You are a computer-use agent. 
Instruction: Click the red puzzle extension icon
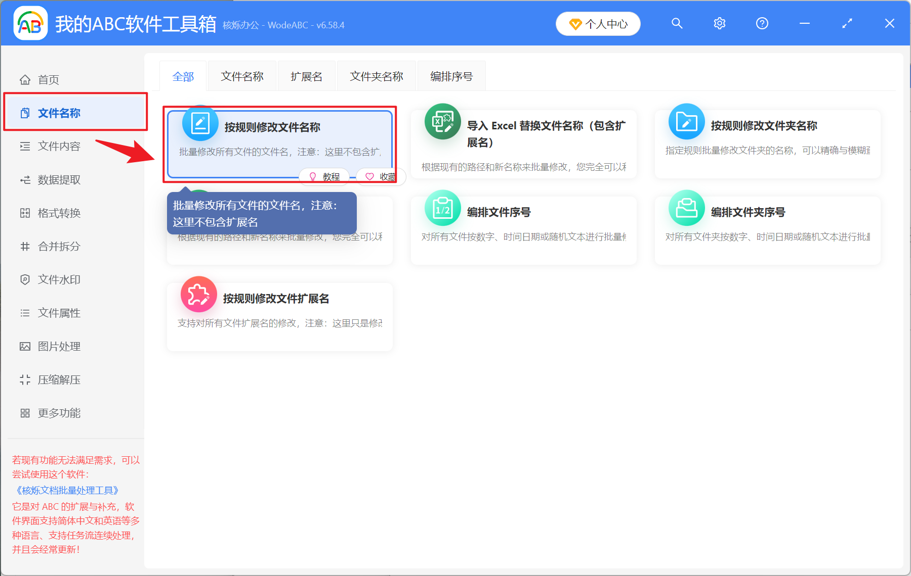pos(198,295)
